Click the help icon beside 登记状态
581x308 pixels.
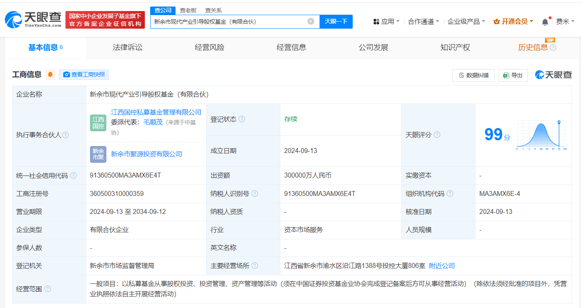(x=242, y=119)
